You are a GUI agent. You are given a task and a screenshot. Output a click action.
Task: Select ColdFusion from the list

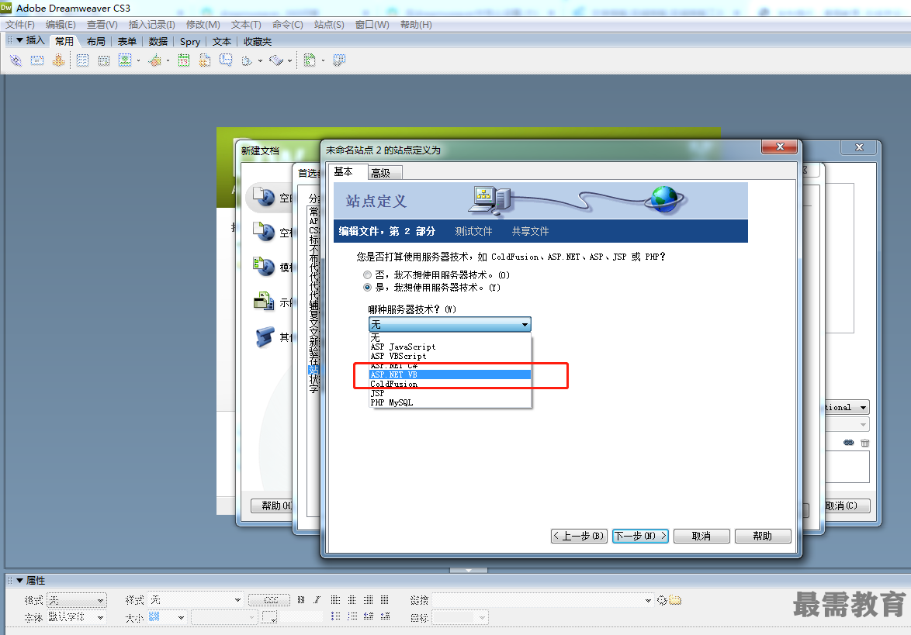(x=450, y=385)
